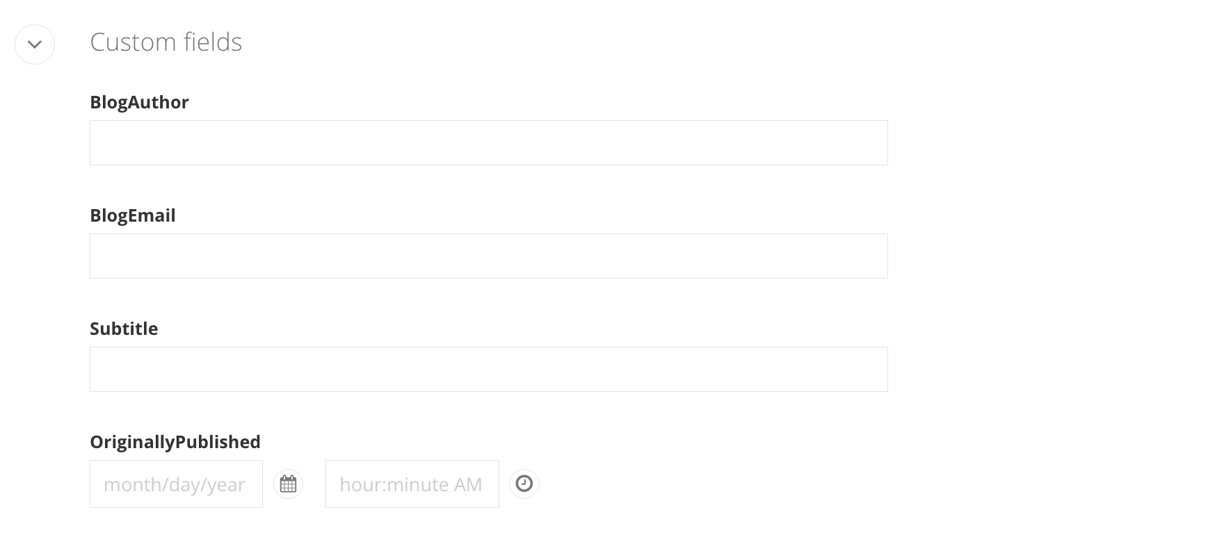This screenshot has height=560, width=1224.
Task: Open the clock time picker icon
Action: click(524, 484)
